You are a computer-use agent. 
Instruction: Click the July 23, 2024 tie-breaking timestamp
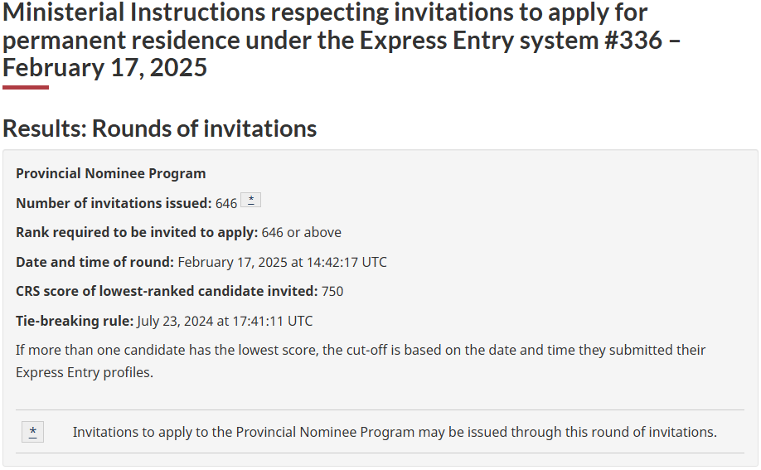[225, 321]
